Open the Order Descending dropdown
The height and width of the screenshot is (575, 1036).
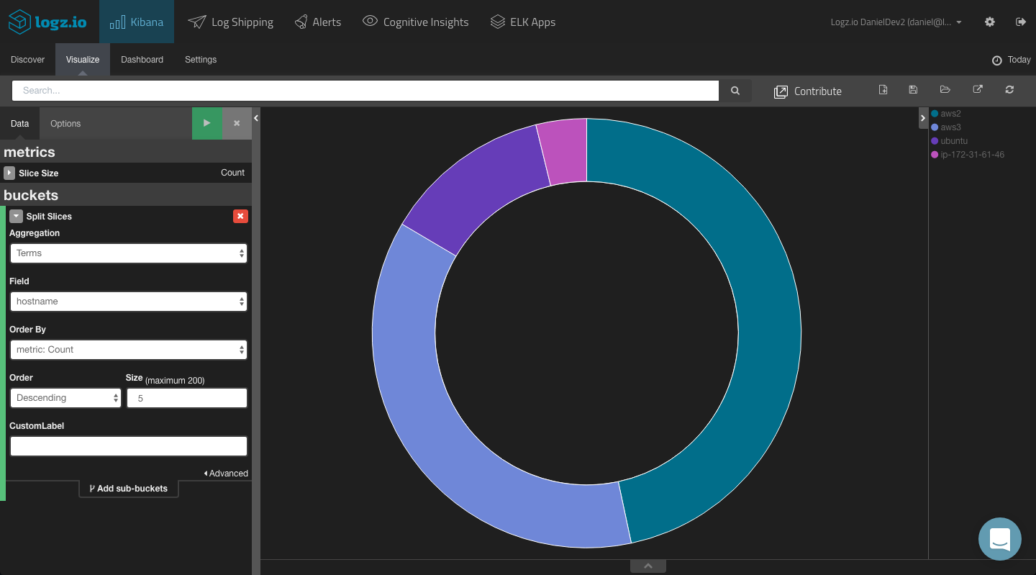point(65,398)
